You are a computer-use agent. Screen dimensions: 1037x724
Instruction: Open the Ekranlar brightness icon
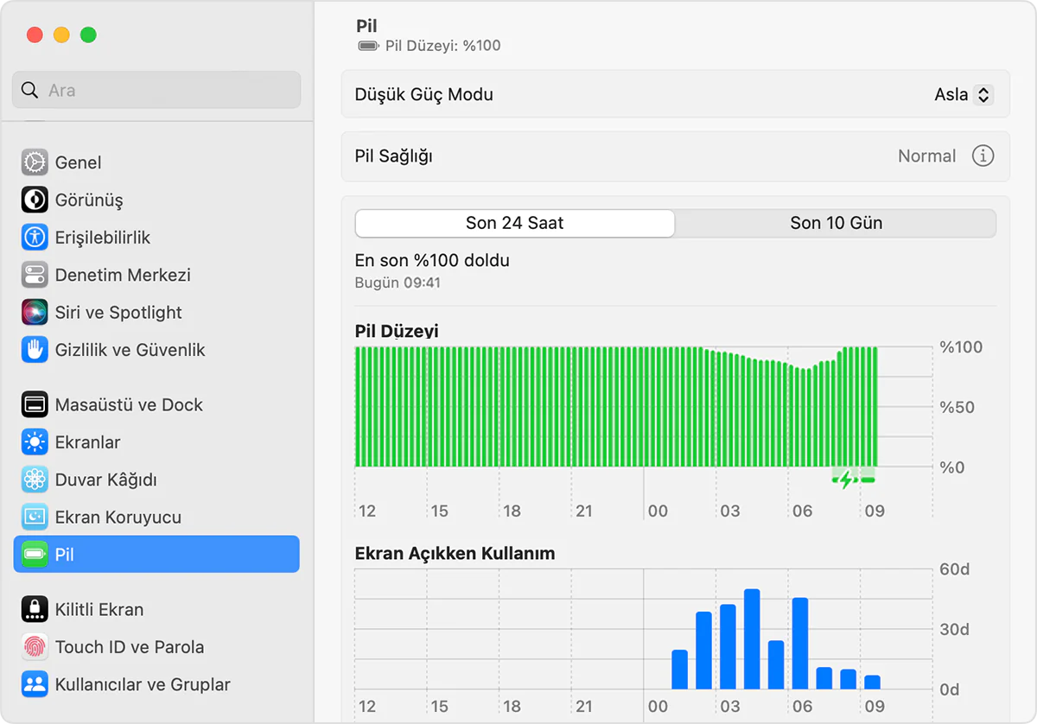[x=33, y=441]
